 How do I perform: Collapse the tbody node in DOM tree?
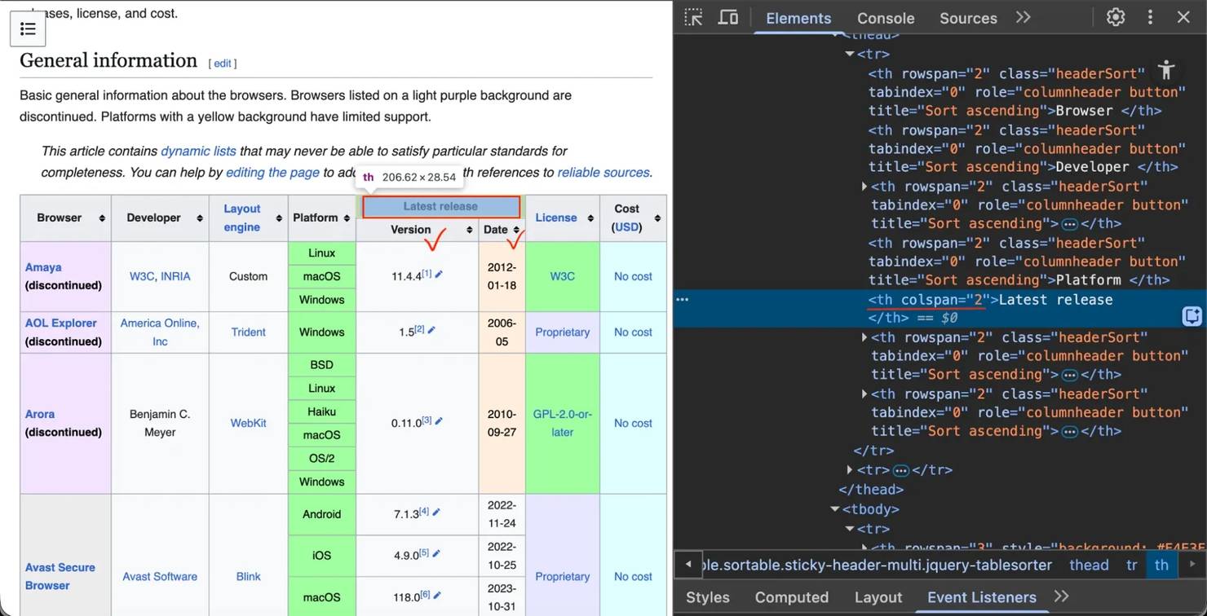tap(835, 509)
